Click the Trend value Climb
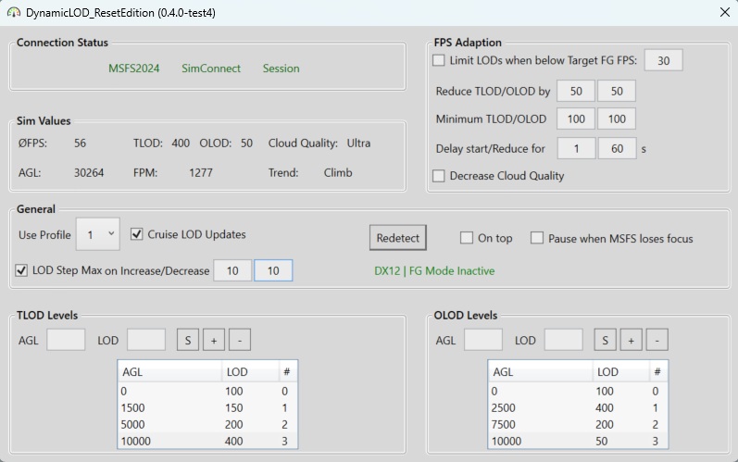This screenshot has height=462, width=738. pyautogui.click(x=338, y=172)
